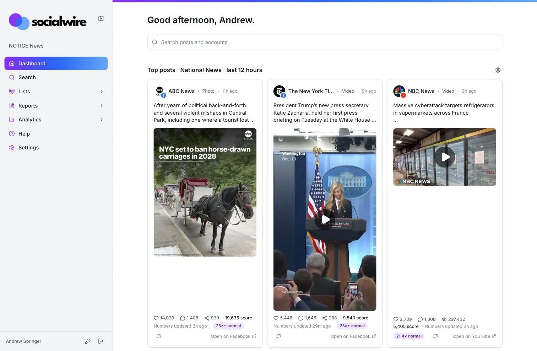Click Andrew Springer user name
This screenshot has width=537, height=351.
point(23,341)
